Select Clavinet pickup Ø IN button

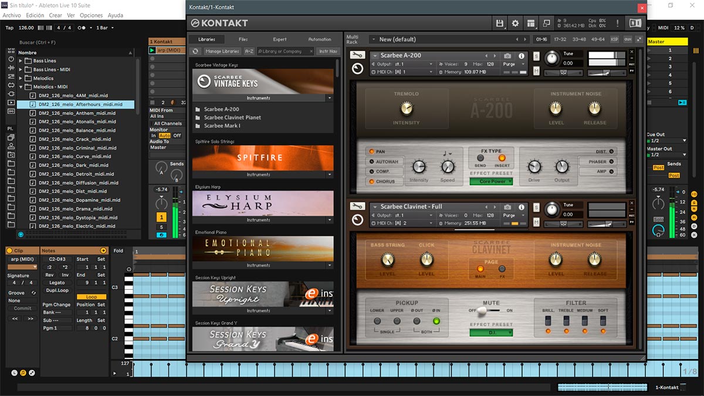[436, 321]
